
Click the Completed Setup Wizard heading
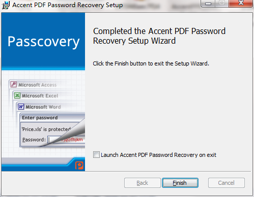click(159, 36)
